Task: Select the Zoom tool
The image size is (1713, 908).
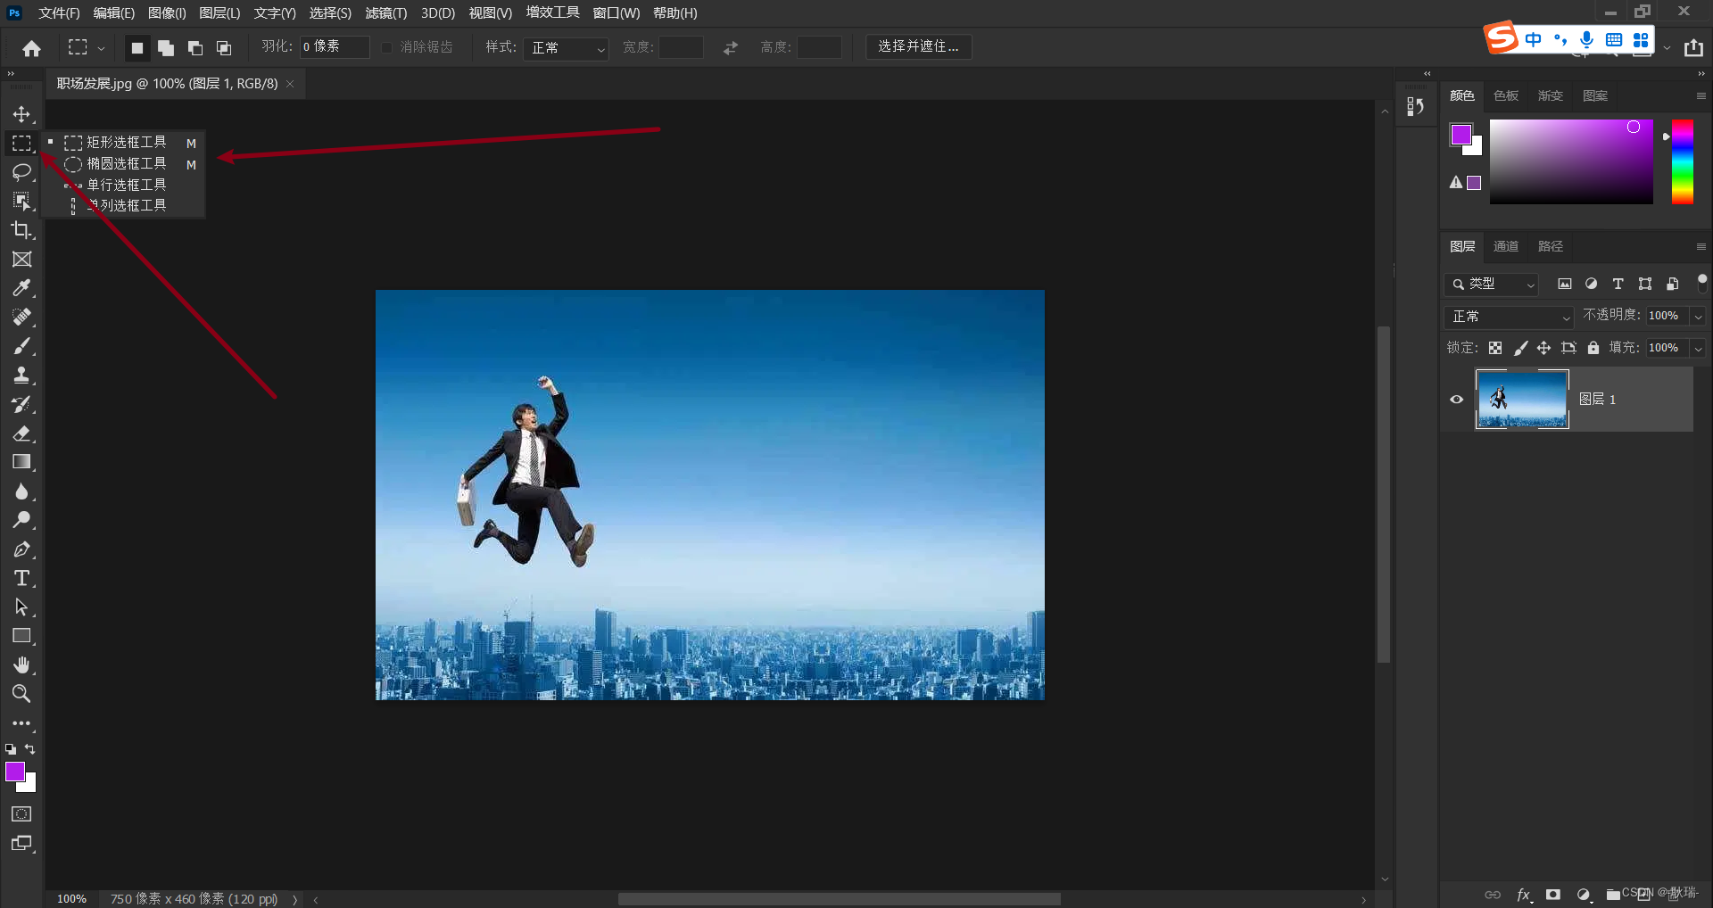Action: (x=21, y=693)
